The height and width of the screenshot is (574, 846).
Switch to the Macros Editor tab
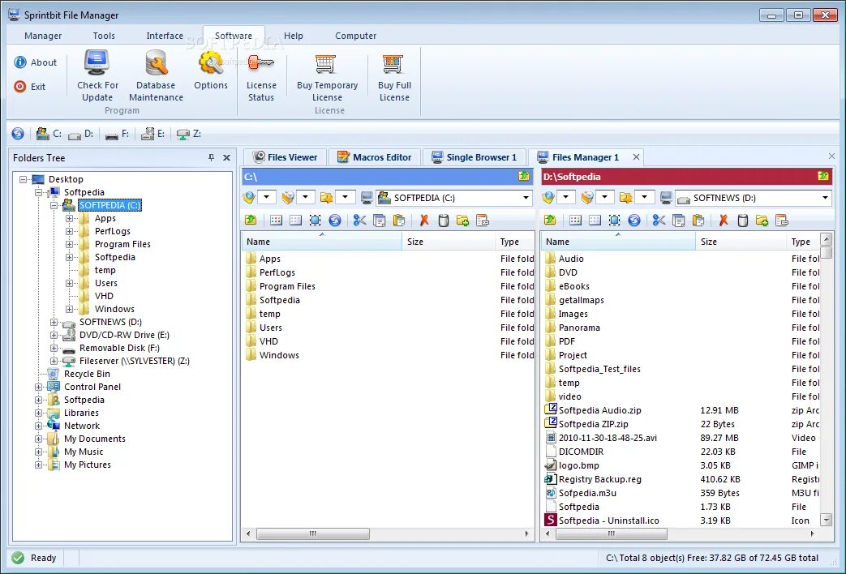pos(375,157)
